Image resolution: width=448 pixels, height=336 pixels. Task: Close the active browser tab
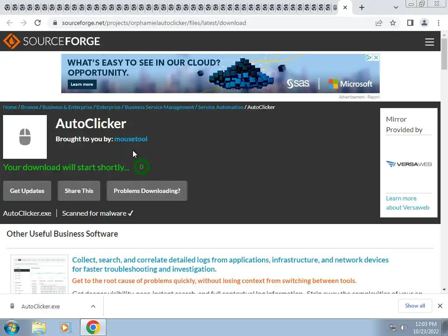[345, 7]
